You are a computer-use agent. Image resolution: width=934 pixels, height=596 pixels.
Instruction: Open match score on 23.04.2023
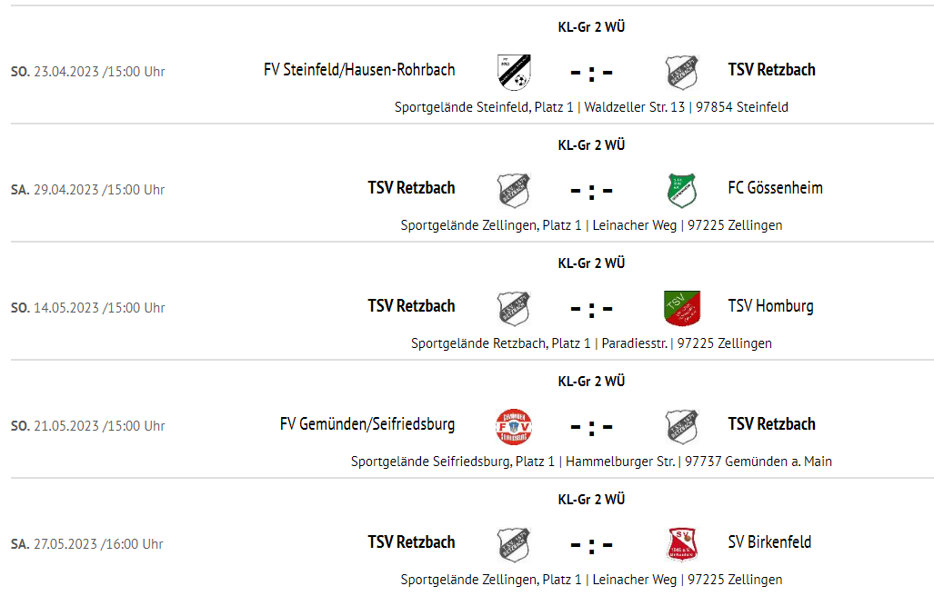point(591,74)
